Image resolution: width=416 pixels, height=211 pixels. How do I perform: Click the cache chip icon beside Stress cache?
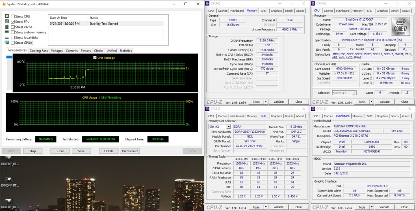tap(7, 27)
